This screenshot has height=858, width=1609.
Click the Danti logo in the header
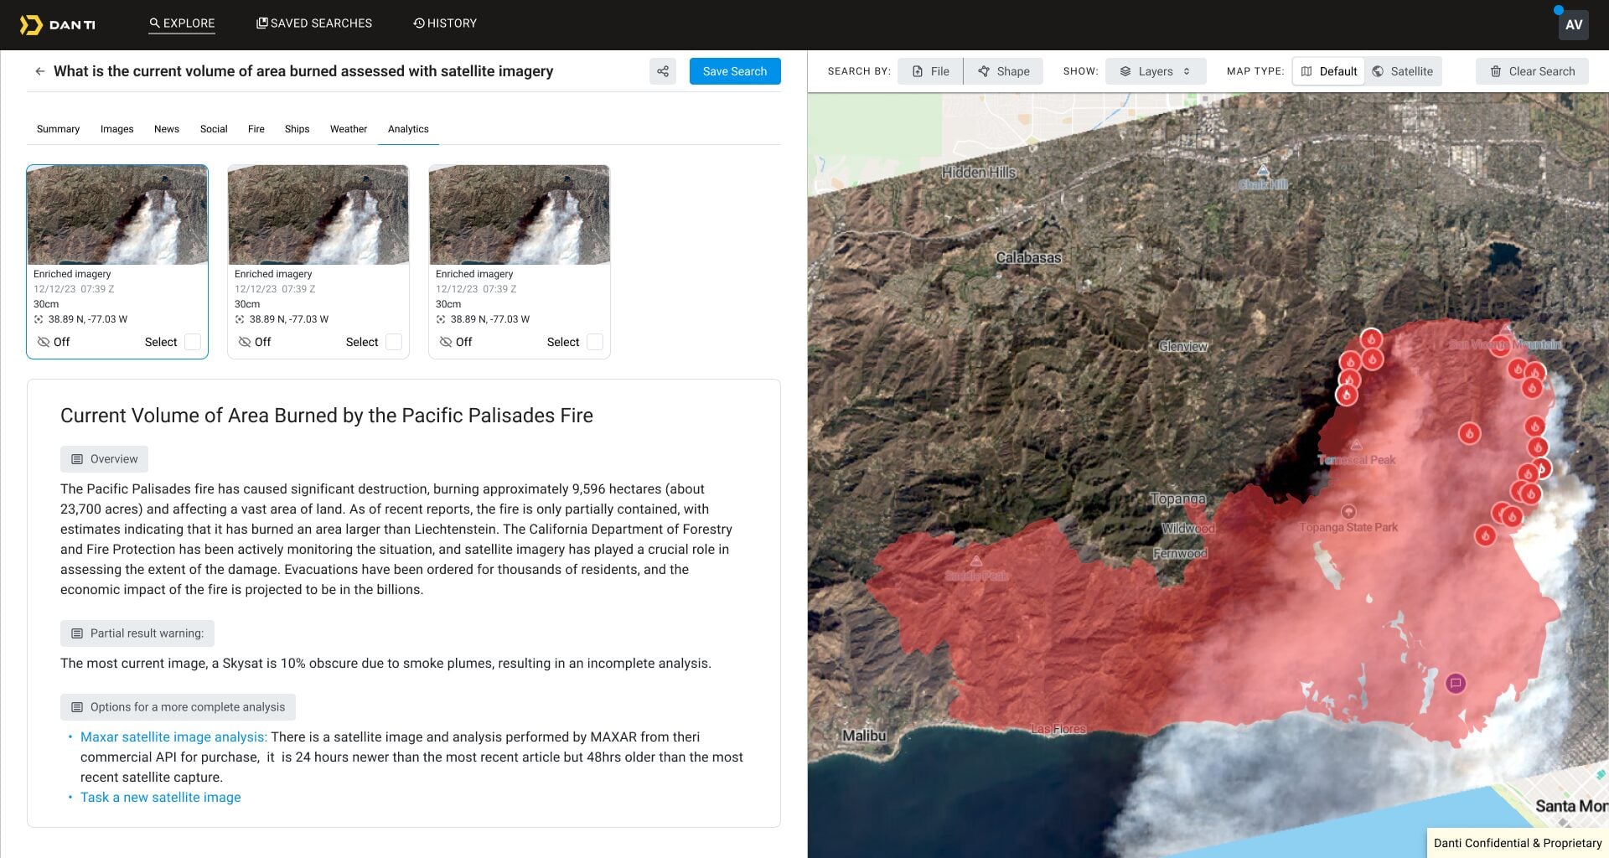(57, 24)
